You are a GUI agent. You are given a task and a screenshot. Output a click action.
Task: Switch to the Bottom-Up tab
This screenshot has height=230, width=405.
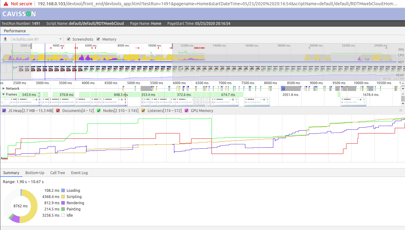(x=35, y=173)
